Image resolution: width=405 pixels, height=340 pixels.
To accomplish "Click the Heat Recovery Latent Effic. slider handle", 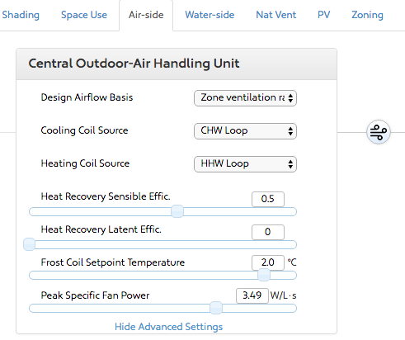I will pos(29,244).
